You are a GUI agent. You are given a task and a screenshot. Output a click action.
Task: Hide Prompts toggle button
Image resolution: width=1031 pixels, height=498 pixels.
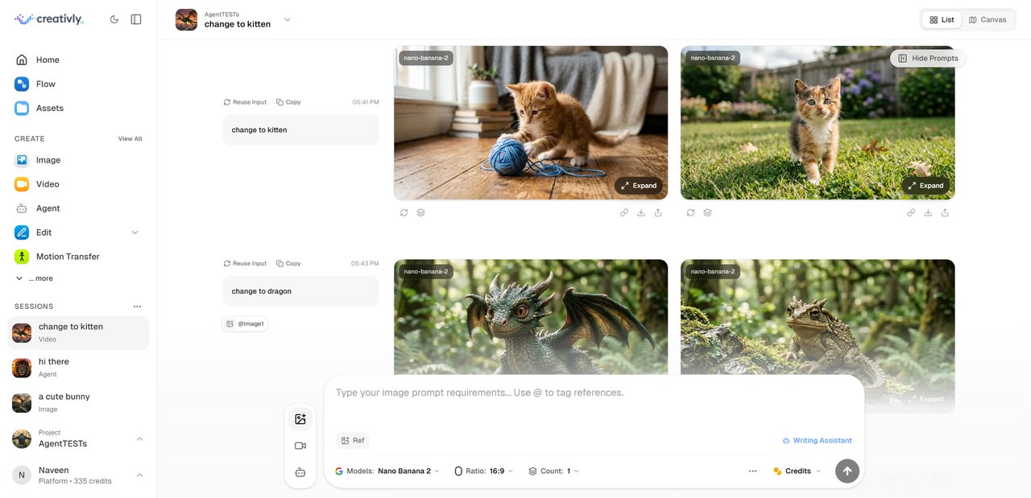[928, 58]
